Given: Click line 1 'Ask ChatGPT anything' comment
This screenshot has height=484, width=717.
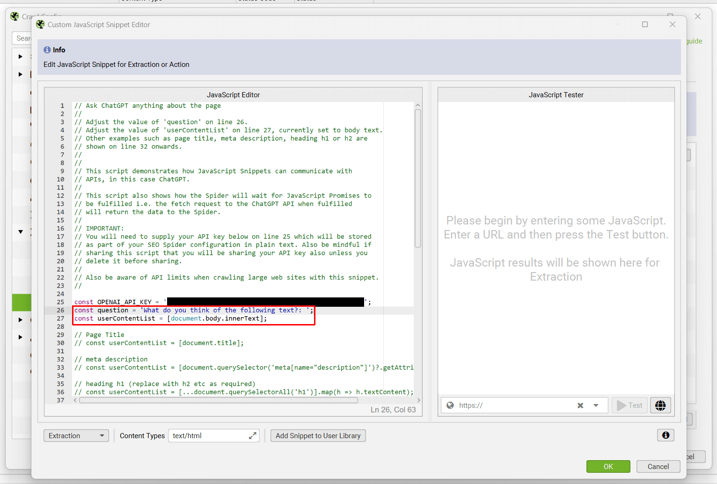Looking at the screenshot, I should coord(147,106).
